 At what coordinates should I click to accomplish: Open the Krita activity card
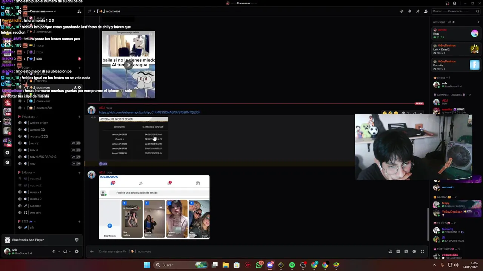click(456, 33)
